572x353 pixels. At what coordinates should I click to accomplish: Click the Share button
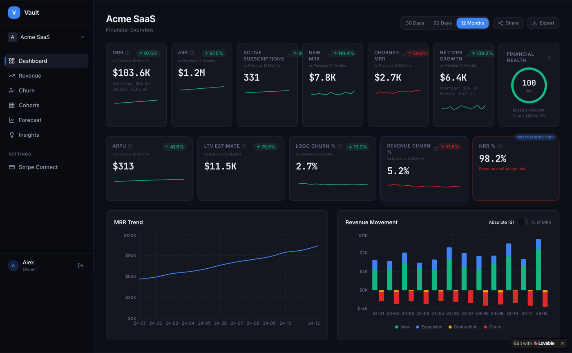508,23
